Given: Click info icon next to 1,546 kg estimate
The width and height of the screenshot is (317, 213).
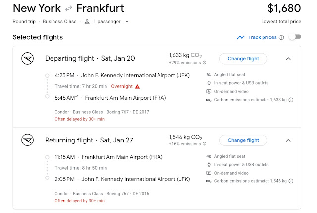Looking at the screenshot, I should [291, 181].
